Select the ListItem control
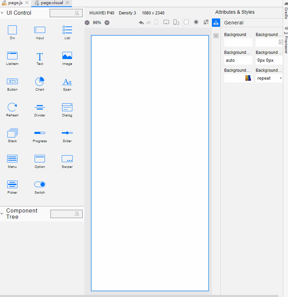The image size is (288, 297). click(12, 58)
